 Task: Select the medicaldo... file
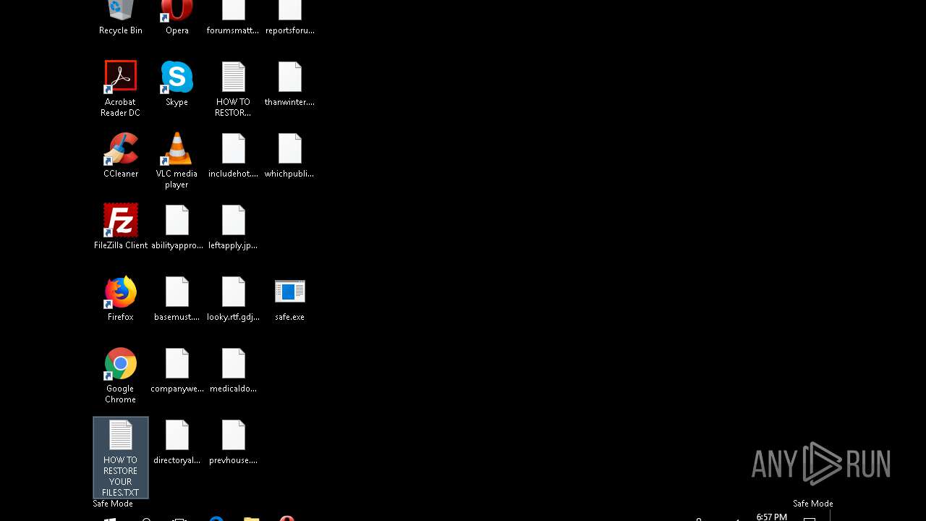click(x=233, y=370)
